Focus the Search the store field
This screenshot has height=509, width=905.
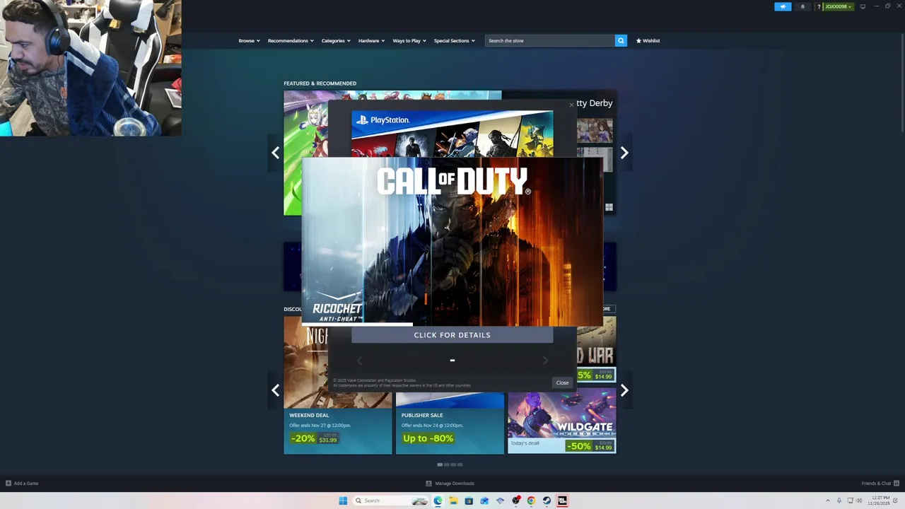550,40
